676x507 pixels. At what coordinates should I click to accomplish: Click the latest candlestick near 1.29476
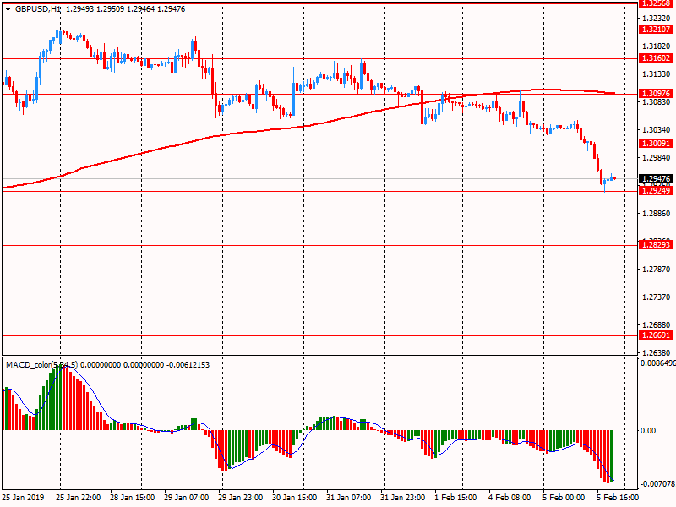pyautogui.click(x=613, y=178)
